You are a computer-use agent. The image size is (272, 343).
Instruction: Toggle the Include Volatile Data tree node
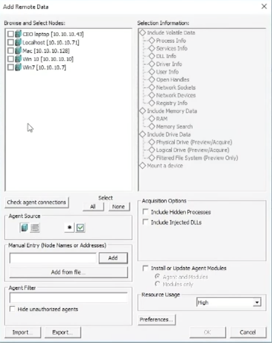point(143,33)
